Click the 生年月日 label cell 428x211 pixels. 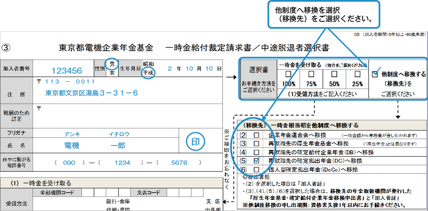tap(131, 69)
